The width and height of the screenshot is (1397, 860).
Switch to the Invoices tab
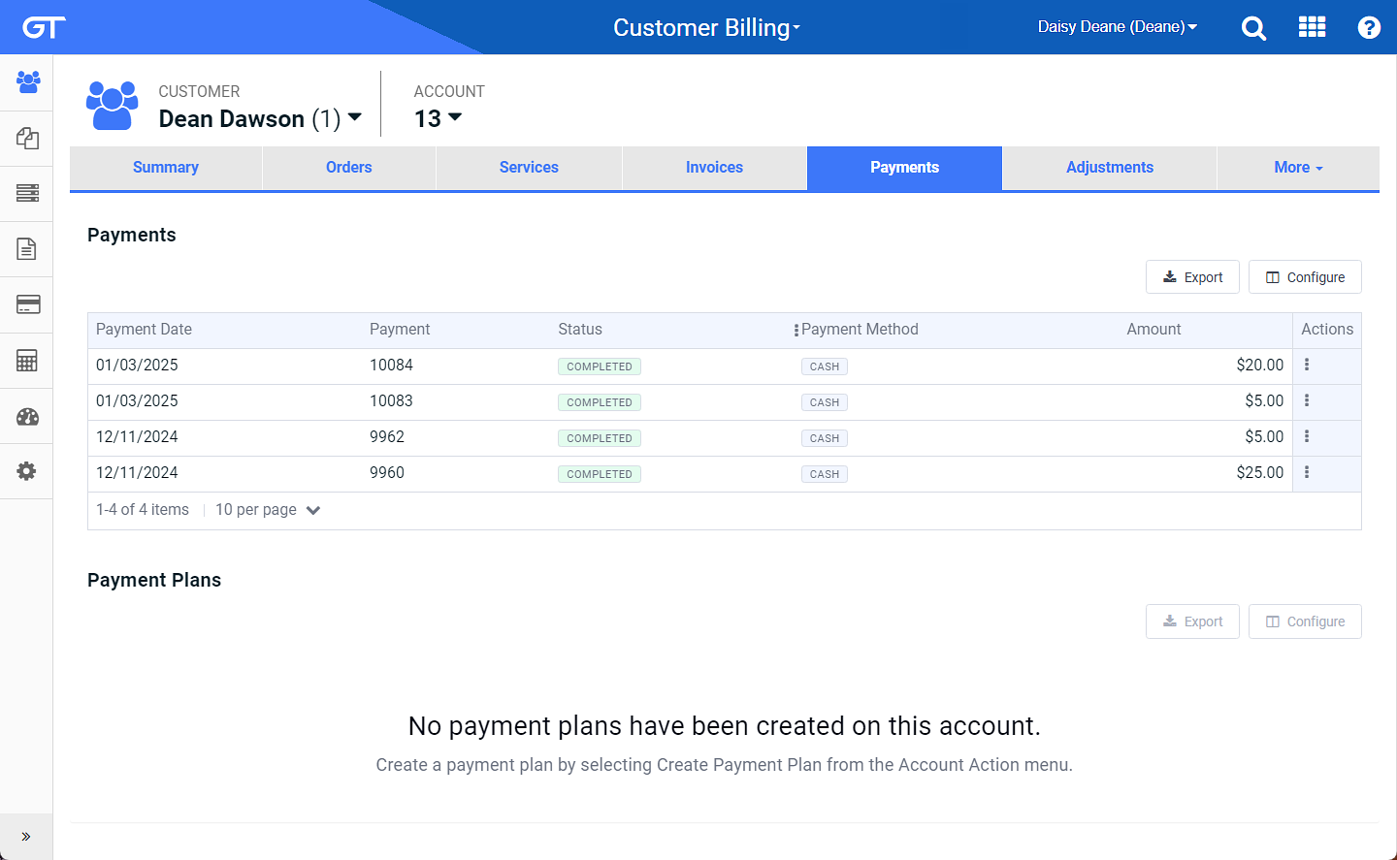coord(714,168)
